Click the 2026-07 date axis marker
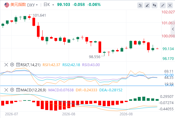 pyautogui.click(x=12, y=114)
